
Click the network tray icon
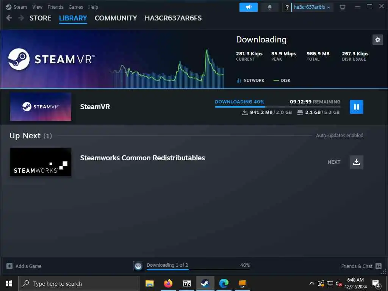(x=330, y=283)
